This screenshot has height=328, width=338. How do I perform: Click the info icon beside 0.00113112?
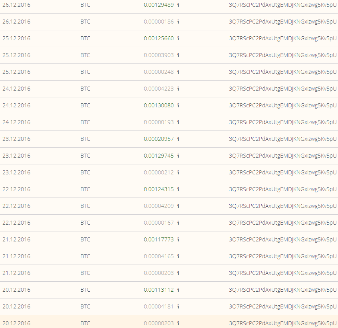178,290
